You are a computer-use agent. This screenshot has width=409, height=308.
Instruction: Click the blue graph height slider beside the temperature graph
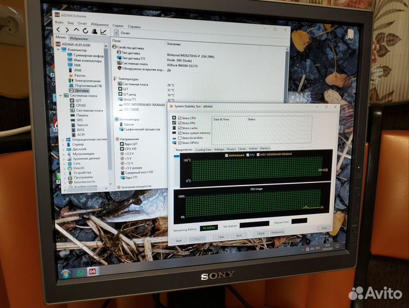(177, 156)
